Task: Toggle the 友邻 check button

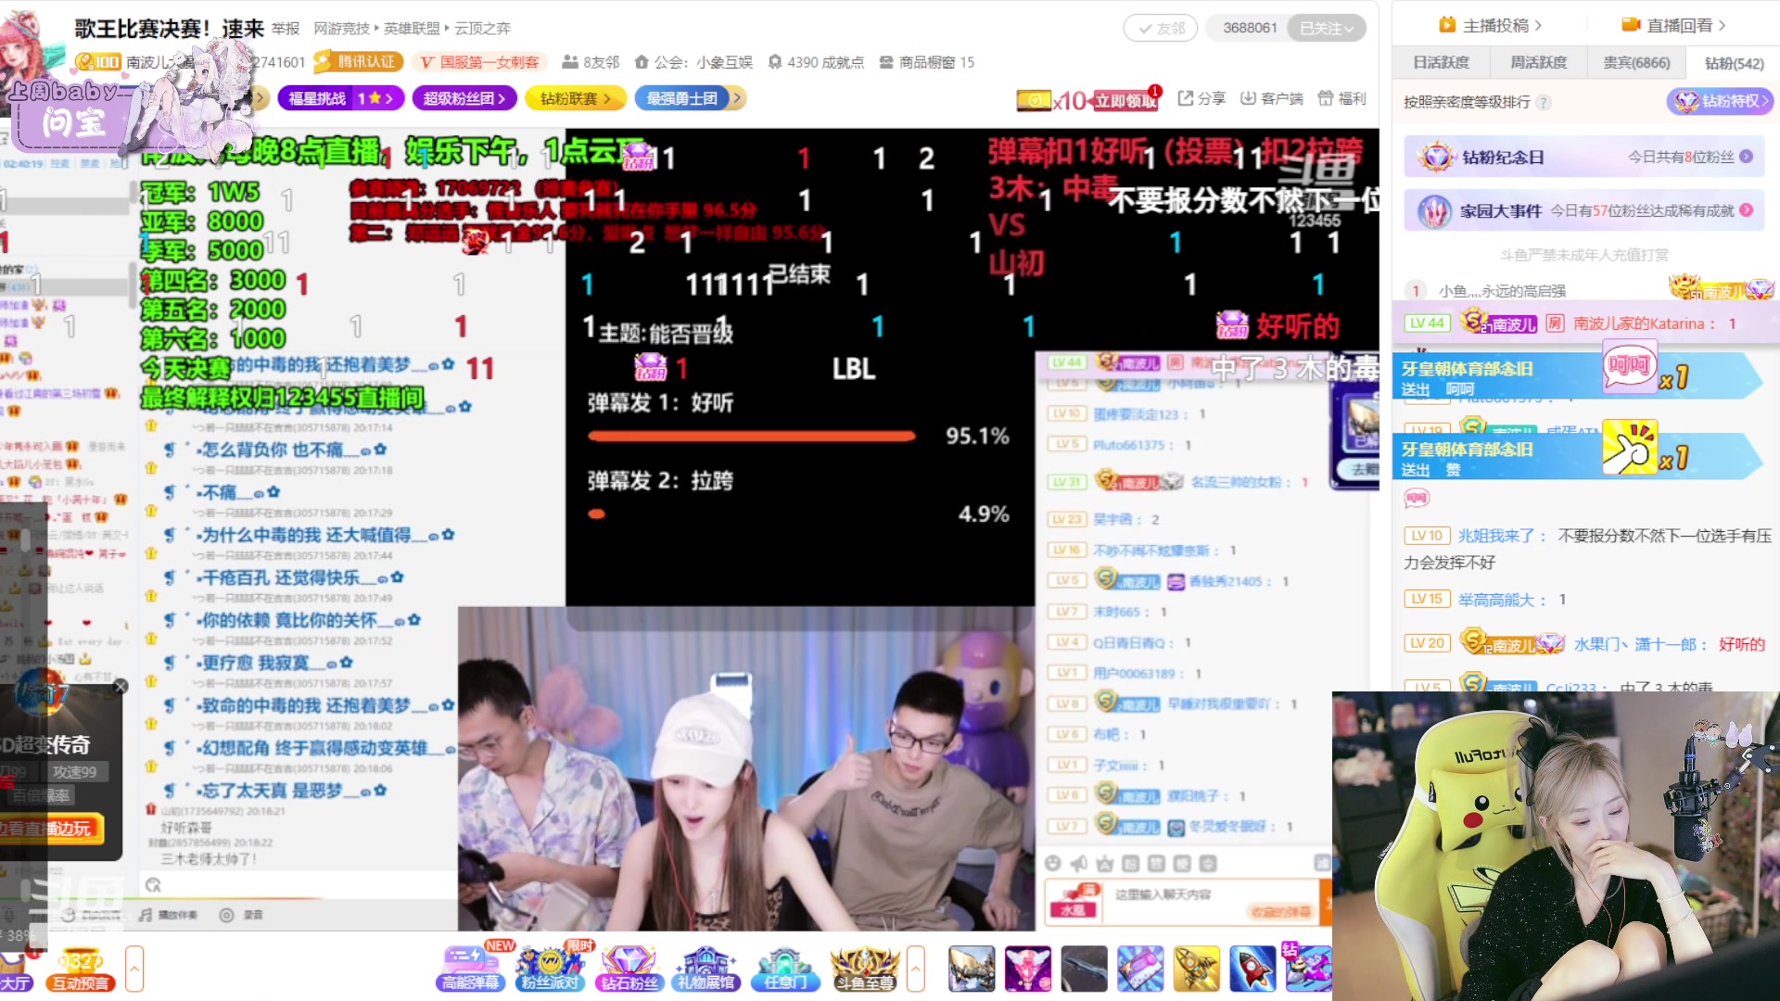Action: click(1160, 28)
